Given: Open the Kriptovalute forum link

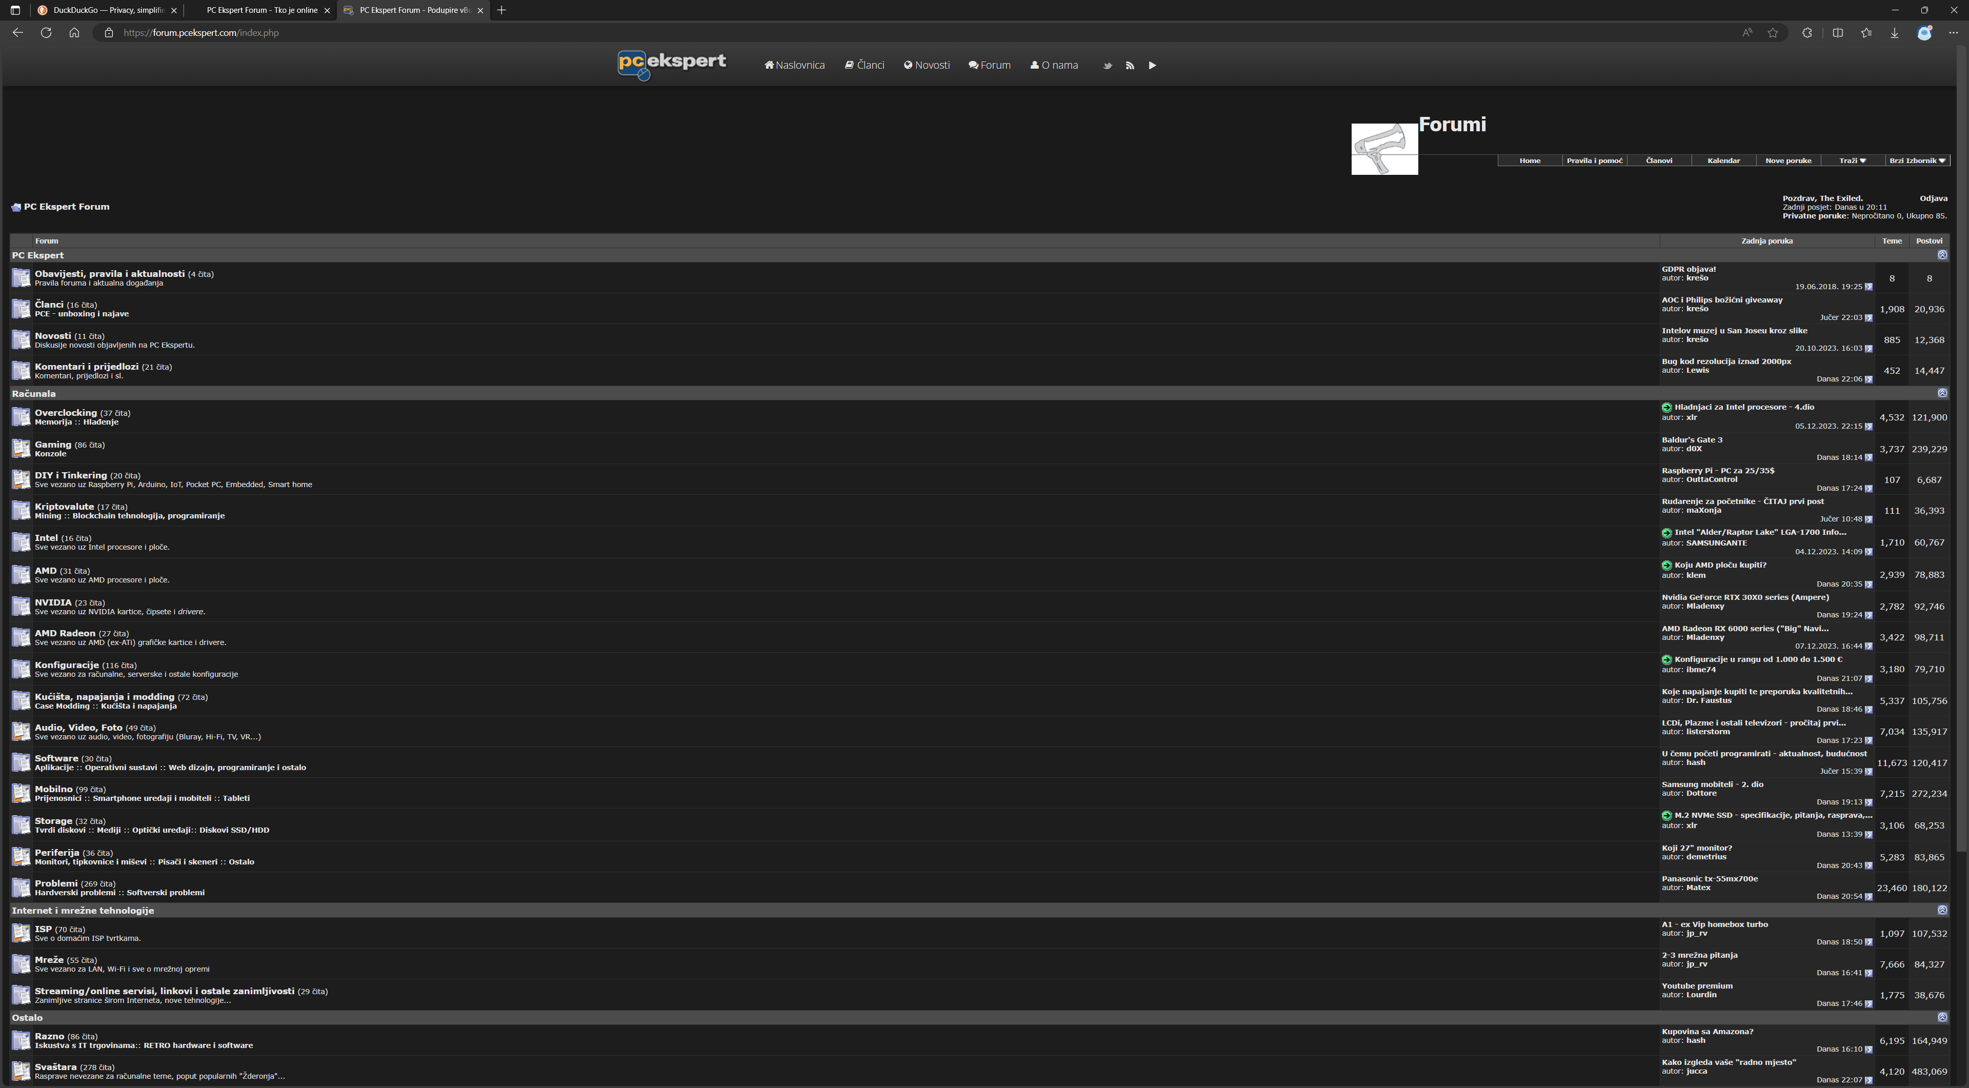Looking at the screenshot, I should (64, 507).
